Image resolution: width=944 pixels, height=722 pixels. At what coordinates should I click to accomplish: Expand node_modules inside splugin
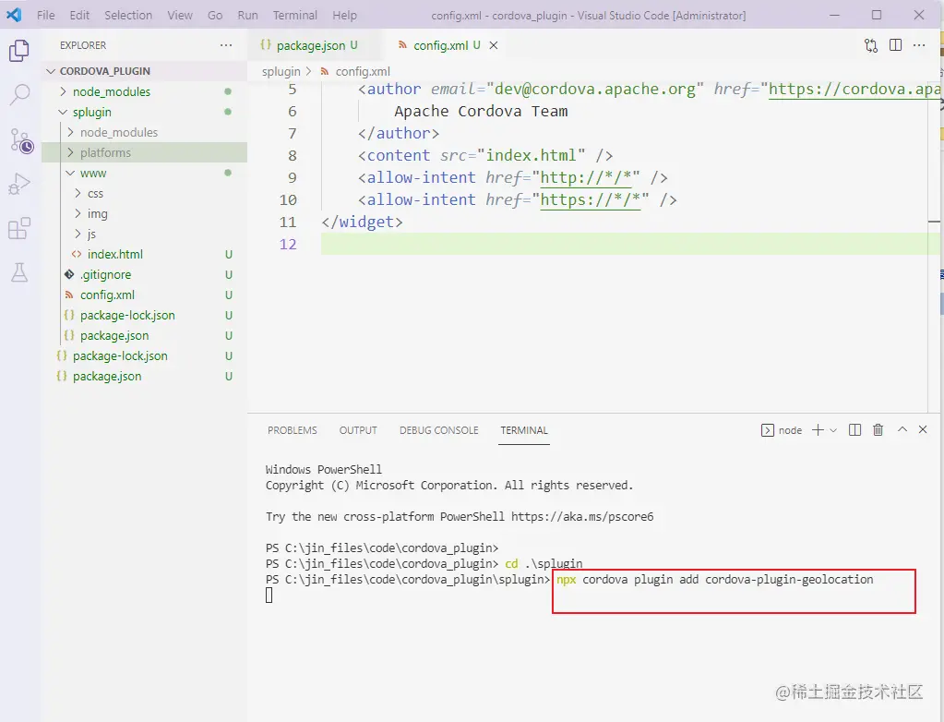(x=145, y=132)
